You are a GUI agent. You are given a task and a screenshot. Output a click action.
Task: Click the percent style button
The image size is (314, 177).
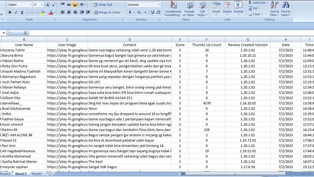pyautogui.click(x=139, y=12)
